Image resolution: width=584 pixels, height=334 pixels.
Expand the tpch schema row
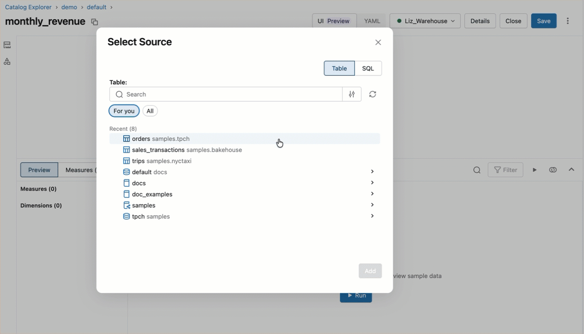coord(372,216)
